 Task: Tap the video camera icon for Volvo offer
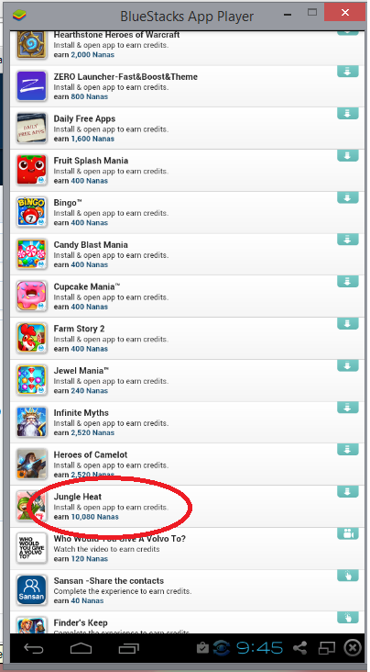click(347, 533)
